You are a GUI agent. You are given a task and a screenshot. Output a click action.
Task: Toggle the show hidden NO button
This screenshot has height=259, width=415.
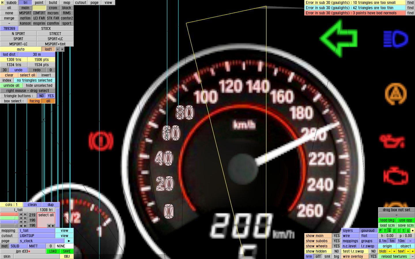(x=337, y=251)
